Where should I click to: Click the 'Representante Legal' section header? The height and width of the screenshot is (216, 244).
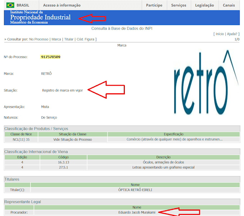(23, 202)
